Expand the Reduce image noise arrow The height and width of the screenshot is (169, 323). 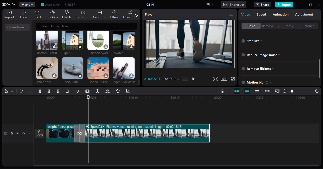[x=279, y=55]
